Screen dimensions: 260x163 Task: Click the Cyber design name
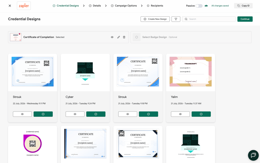69,97
